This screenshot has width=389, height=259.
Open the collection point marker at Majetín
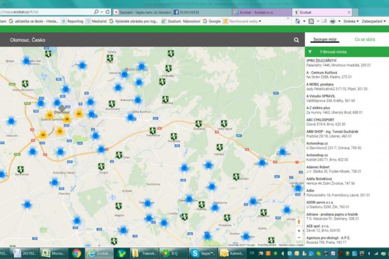point(119,206)
